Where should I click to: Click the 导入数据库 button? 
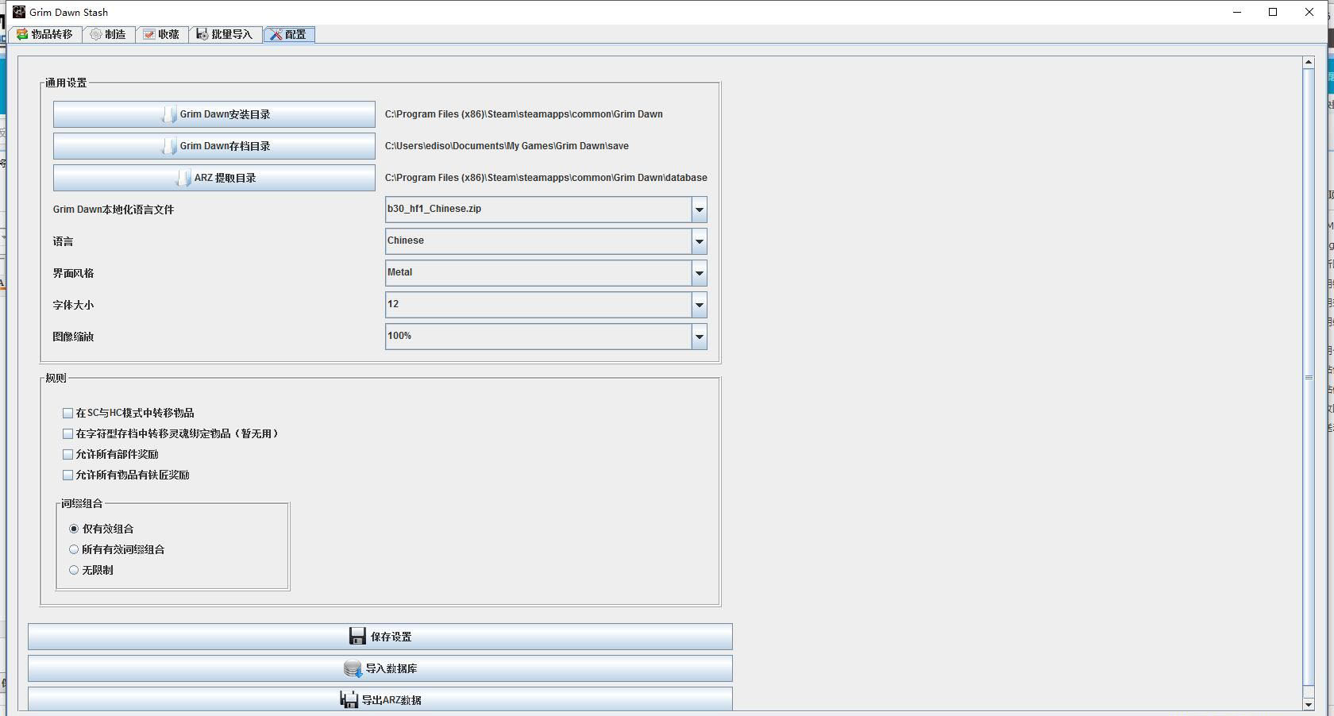[380, 668]
